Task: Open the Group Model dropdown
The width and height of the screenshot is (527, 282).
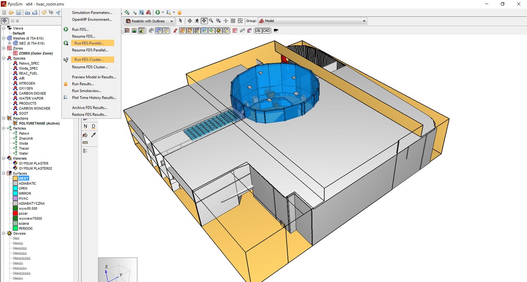Action: pos(312,21)
